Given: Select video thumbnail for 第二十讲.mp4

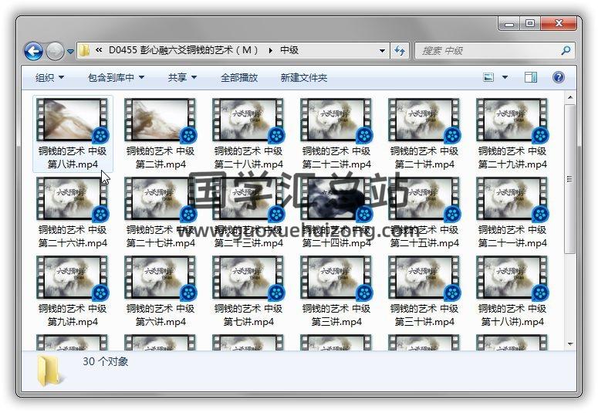Looking at the screenshot, I should point(424,120).
